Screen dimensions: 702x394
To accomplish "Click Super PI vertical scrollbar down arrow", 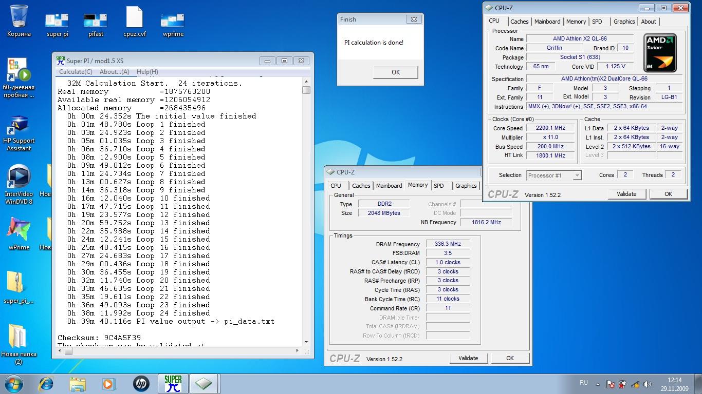I will pyautogui.click(x=306, y=342).
